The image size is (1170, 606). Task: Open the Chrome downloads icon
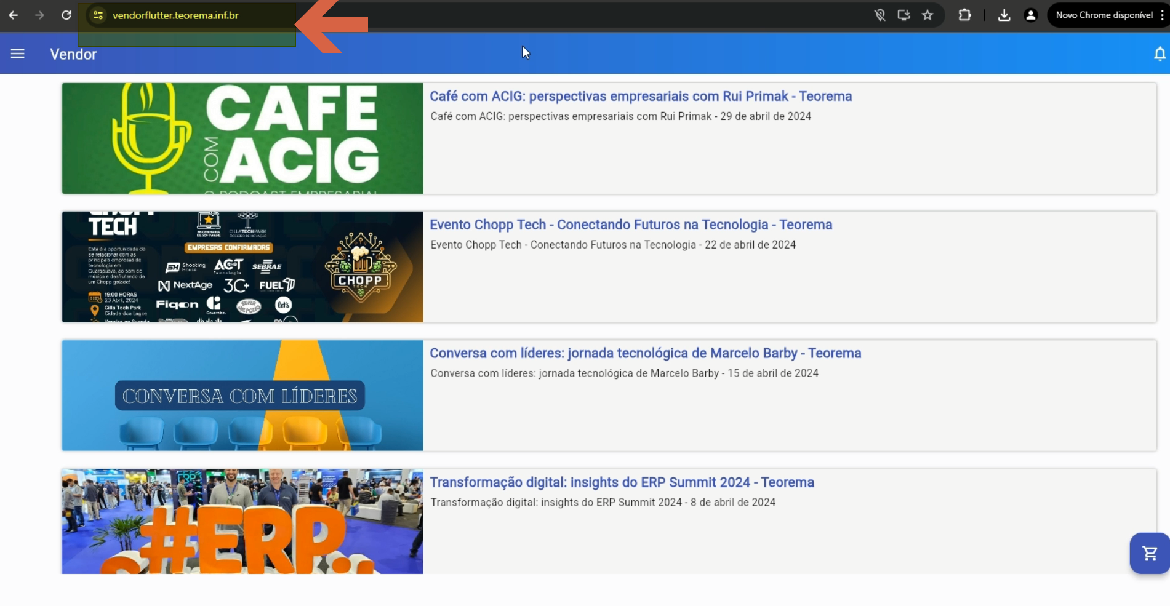click(1004, 15)
